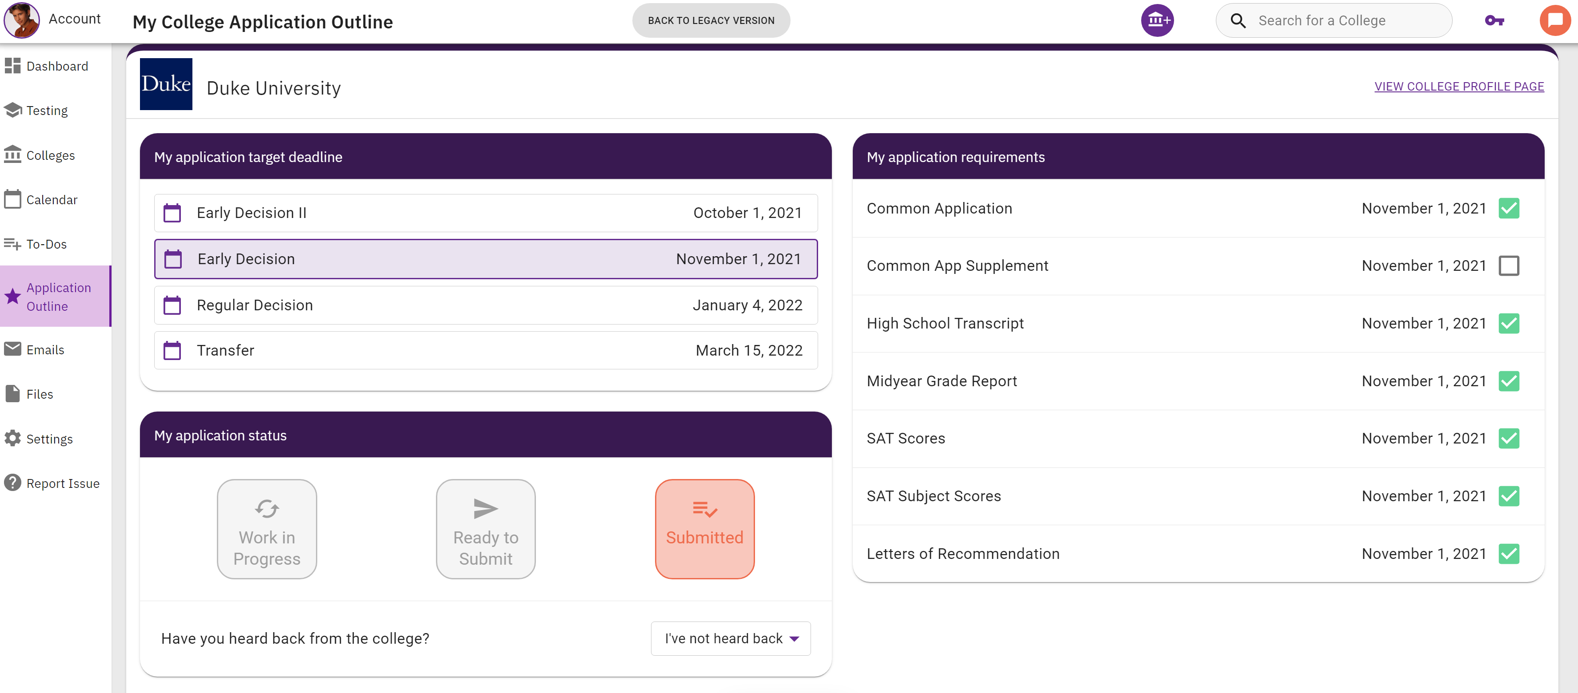Click the sync icon in Work in Progress
1578x693 pixels.
click(267, 508)
